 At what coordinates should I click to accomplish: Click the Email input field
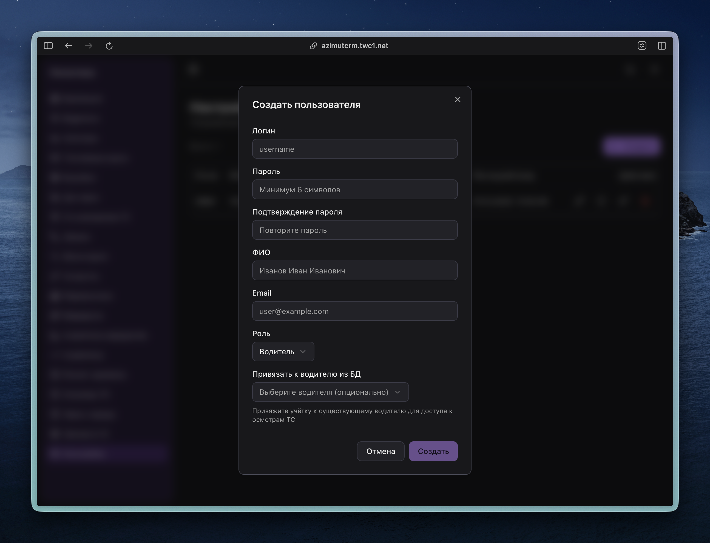355,311
